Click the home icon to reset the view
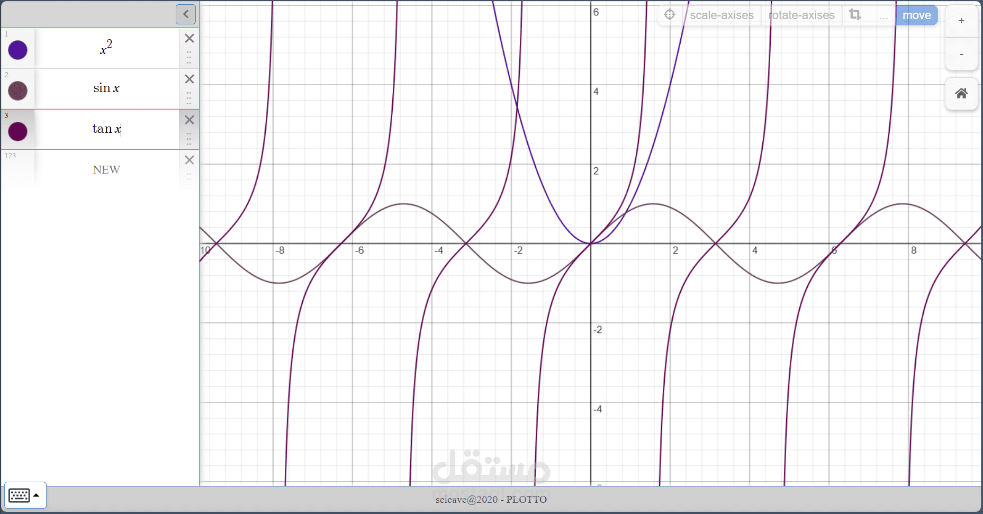 (x=961, y=94)
